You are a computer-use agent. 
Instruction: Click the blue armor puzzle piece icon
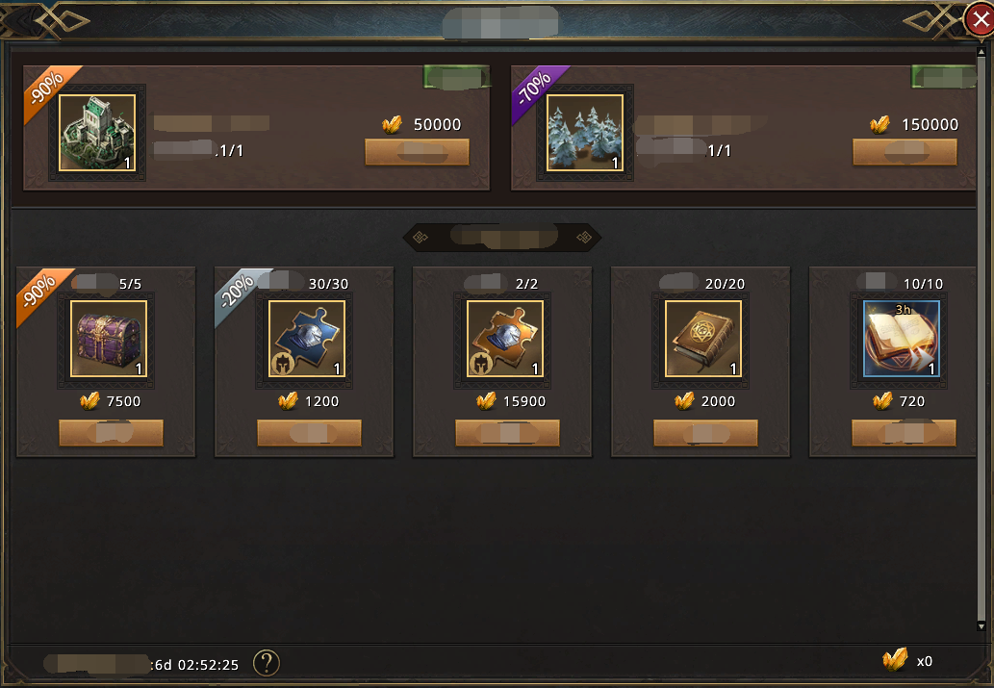307,339
